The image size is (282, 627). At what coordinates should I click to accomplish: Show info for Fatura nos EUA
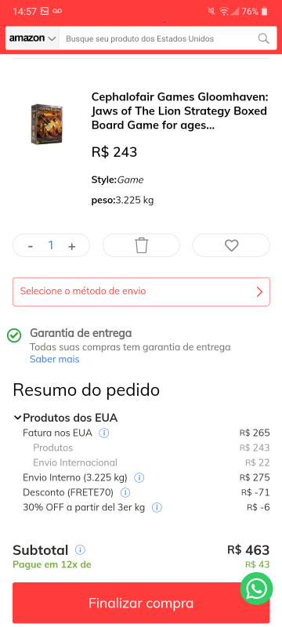point(104,433)
